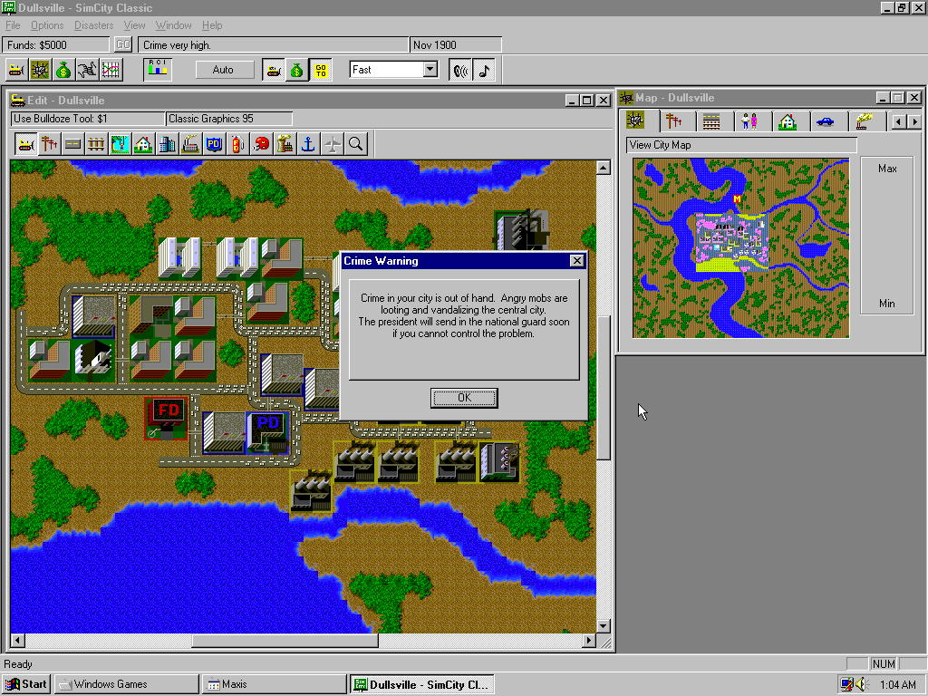928x696 pixels.
Task: Select the Fire Department extinguisher tool
Action: [x=237, y=144]
